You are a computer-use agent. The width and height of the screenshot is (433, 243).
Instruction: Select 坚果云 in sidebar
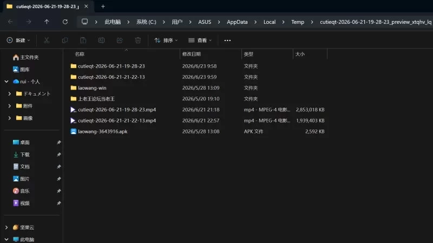tap(23, 227)
